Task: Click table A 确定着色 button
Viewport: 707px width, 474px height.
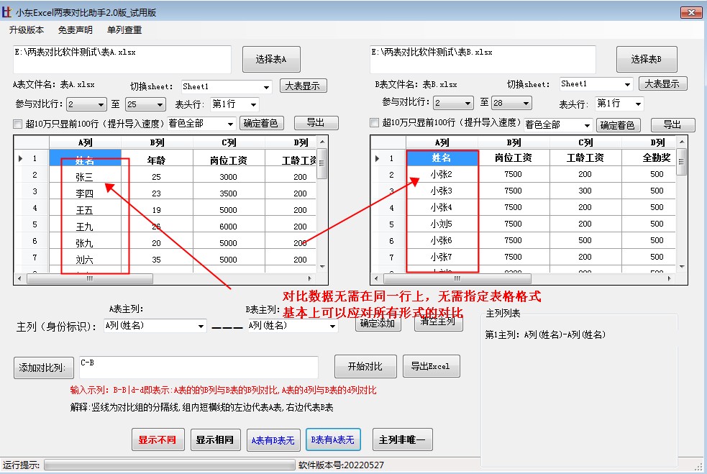Action: click(x=261, y=123)
